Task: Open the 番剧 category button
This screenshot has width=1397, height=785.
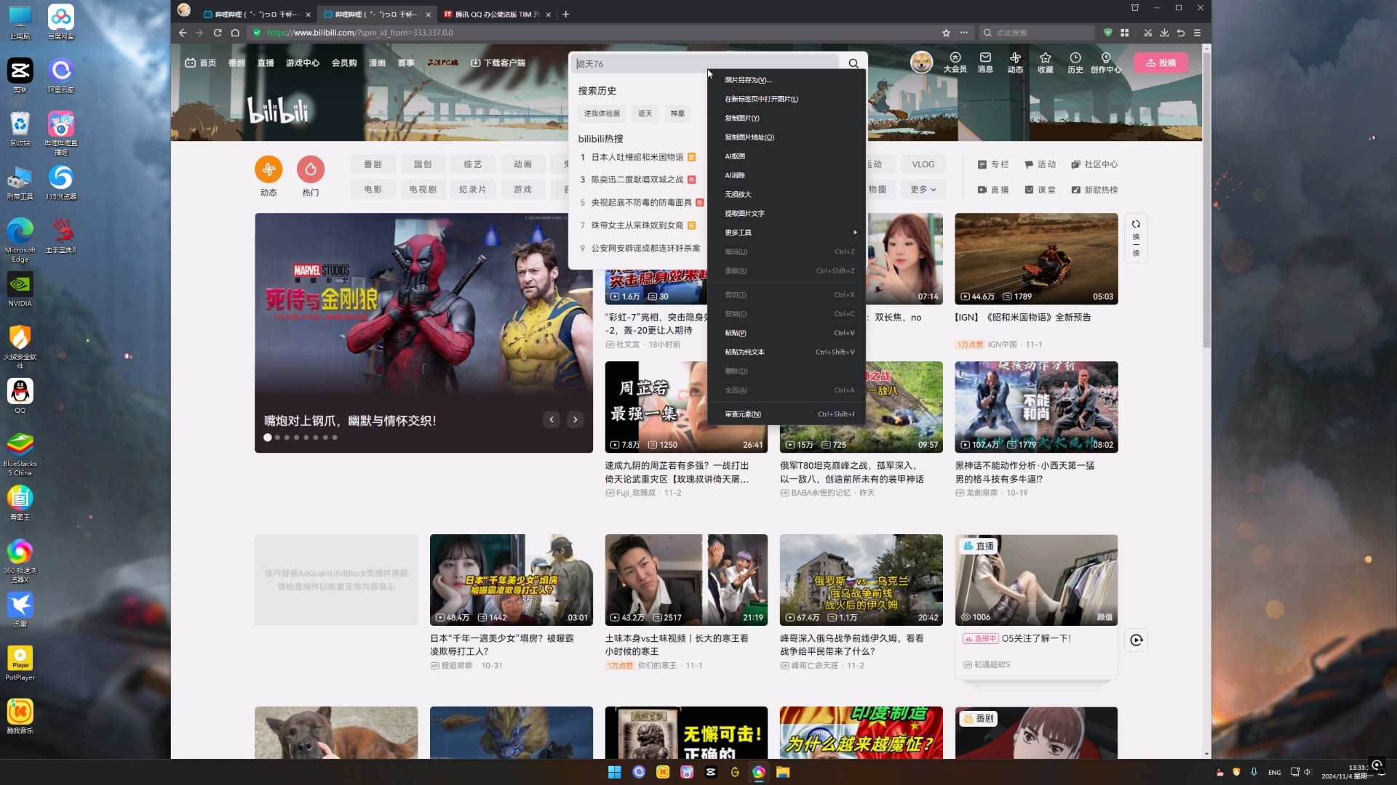Action: click(x=373, y=165)
